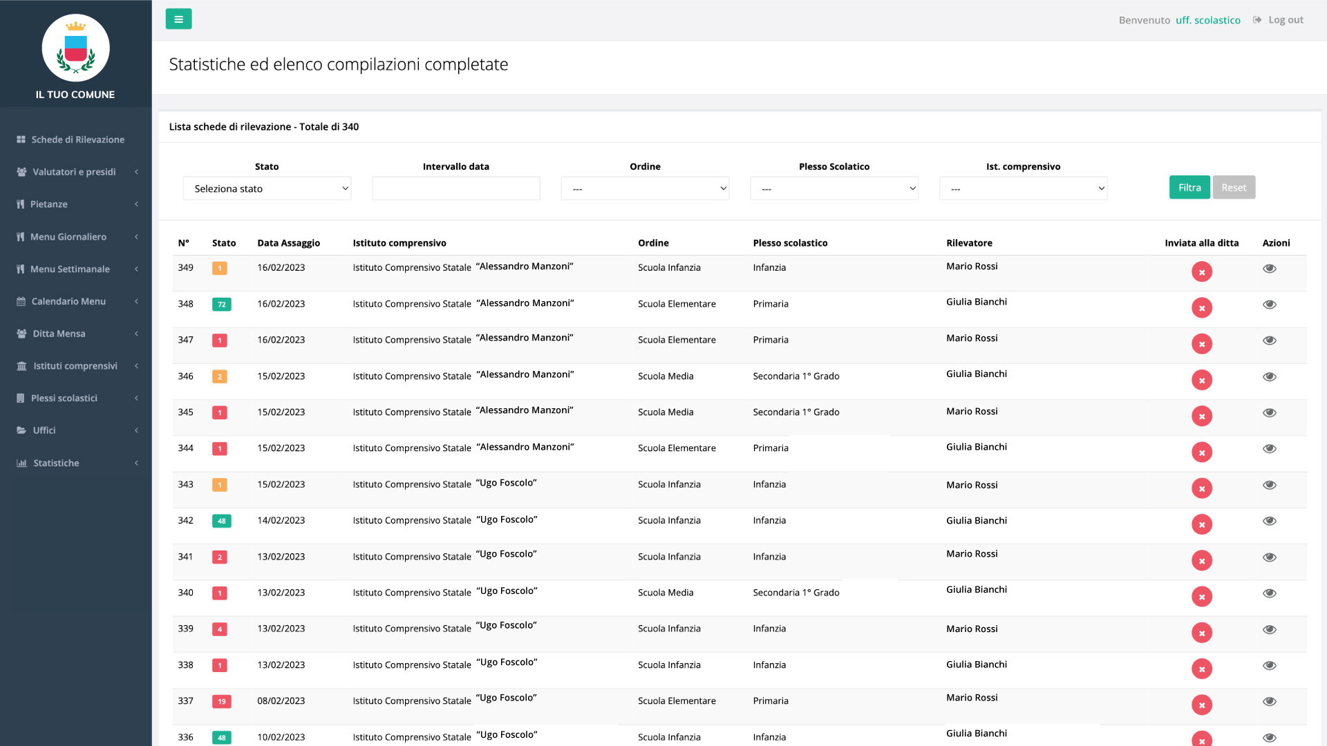1327x746 pixels.
Task: Open the Ist. comprensivo filter dropdown
Action: point(1023,189)
